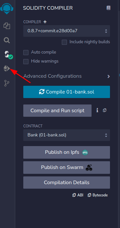Open Deploy & Run Transactions icon
Viewport: 120px width, 228px height.
pyautogui.click(x=7, y=68)
